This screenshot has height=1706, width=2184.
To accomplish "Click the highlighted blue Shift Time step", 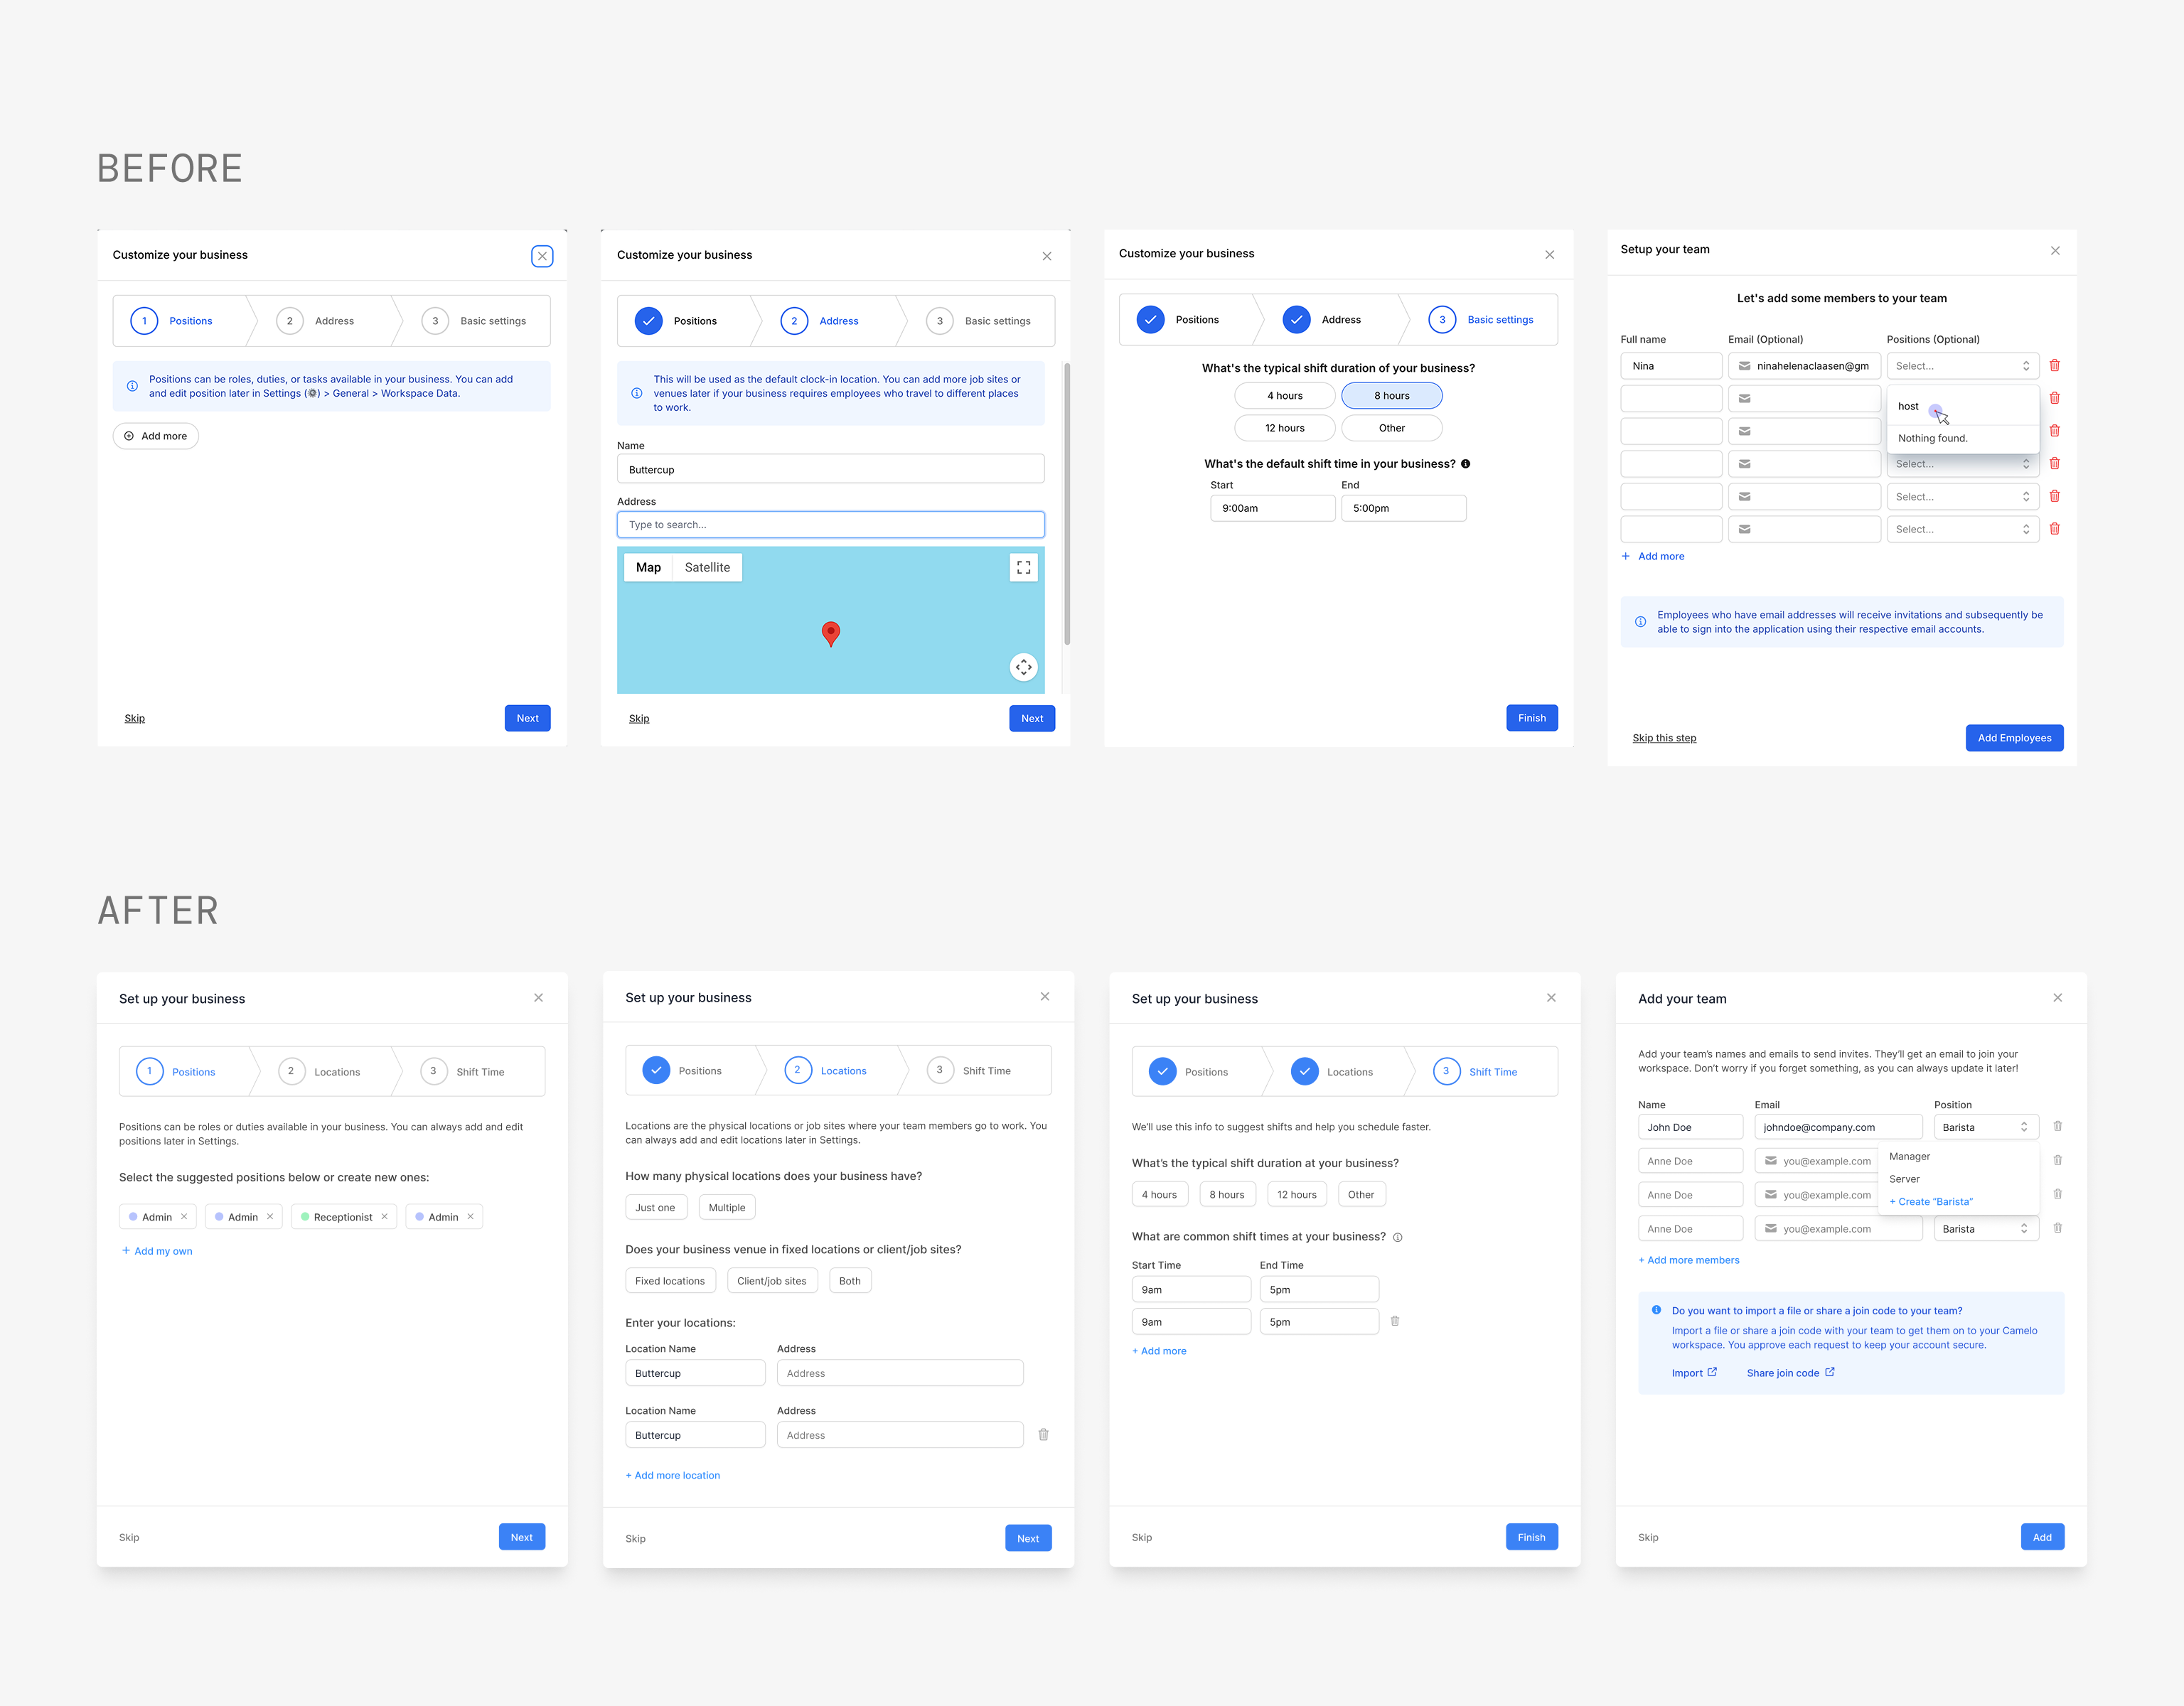I will click(1475, 1071).
